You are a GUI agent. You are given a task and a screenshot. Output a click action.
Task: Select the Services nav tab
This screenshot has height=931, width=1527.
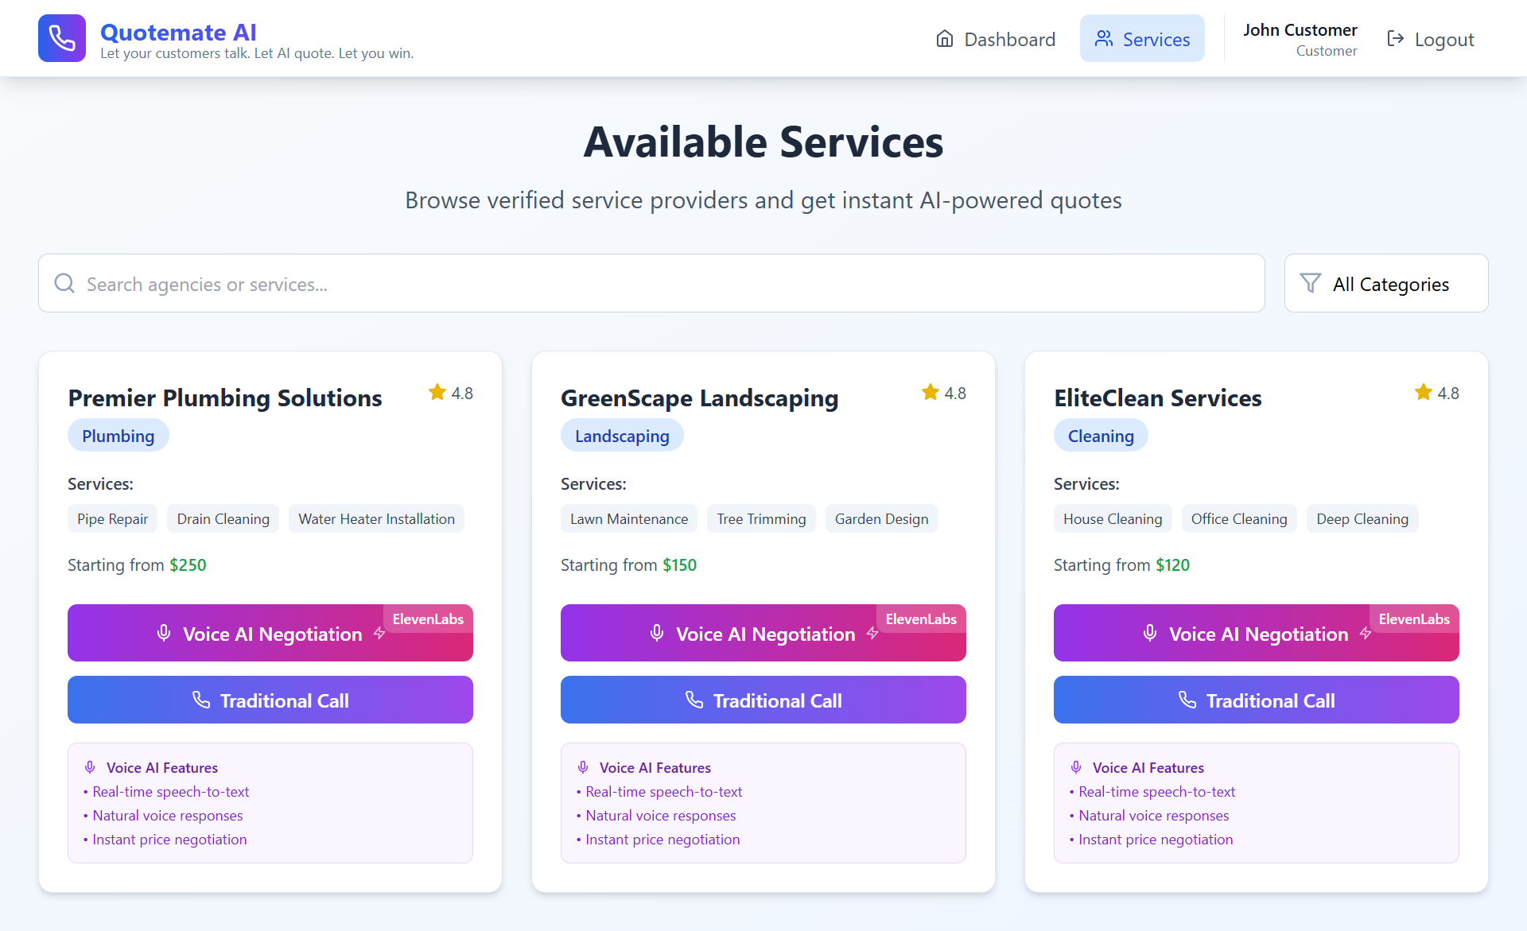(x=1141, y=39)
